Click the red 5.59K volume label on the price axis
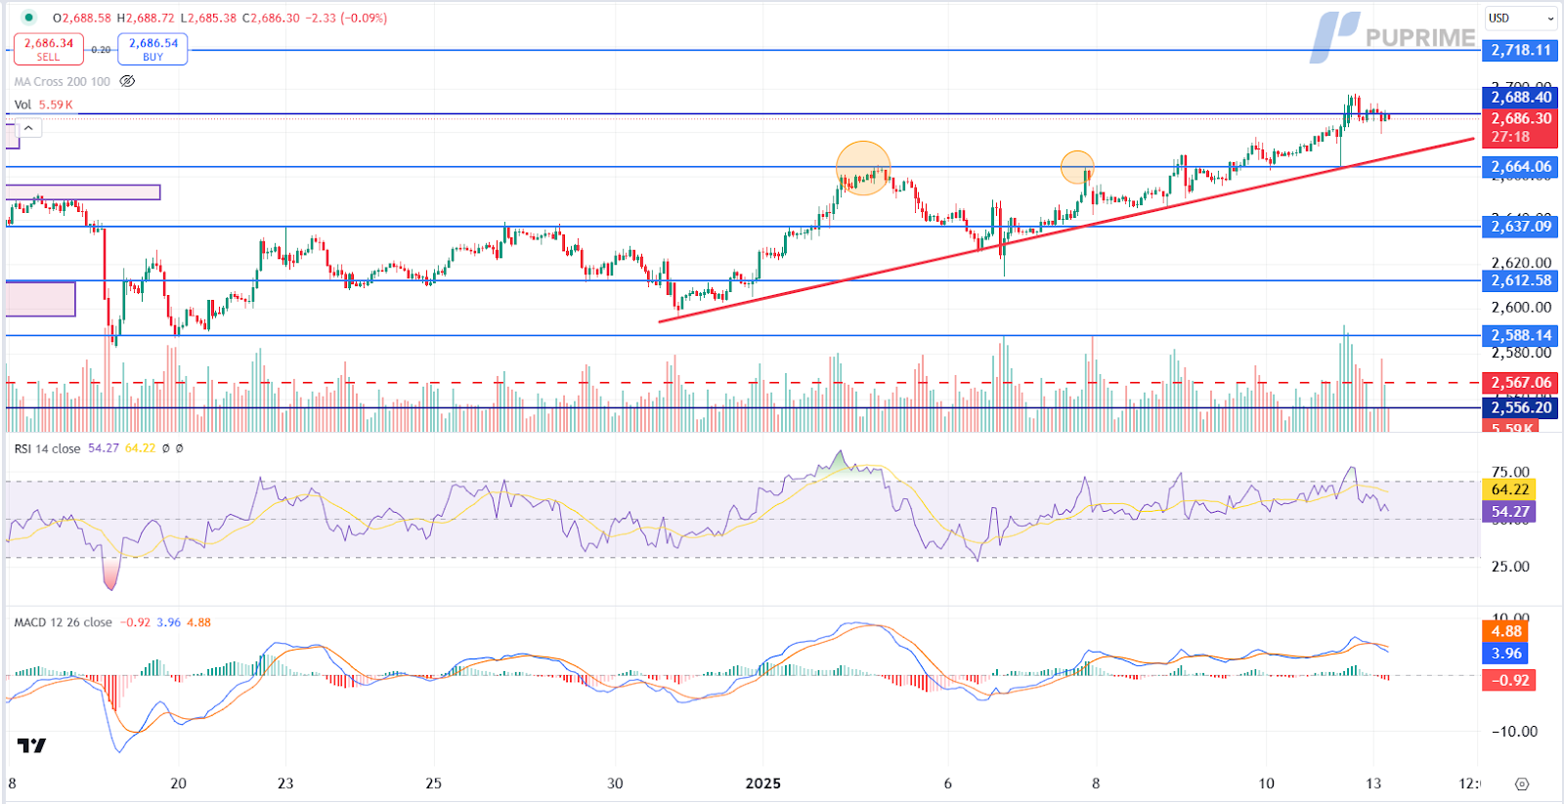The height and width of the screenshot is (804, 1564). tap(1510, 428)
